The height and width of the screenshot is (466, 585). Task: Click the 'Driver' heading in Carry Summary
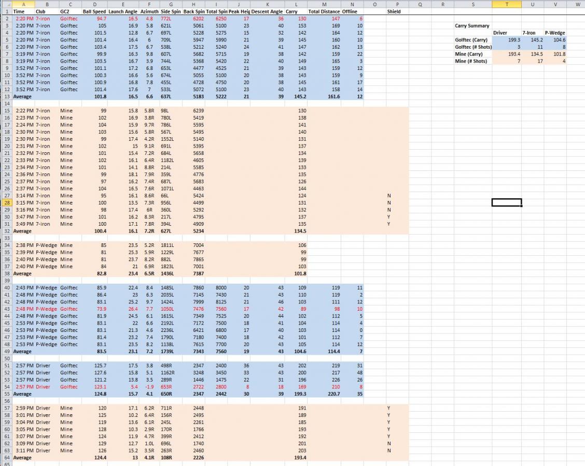(506, 33)
